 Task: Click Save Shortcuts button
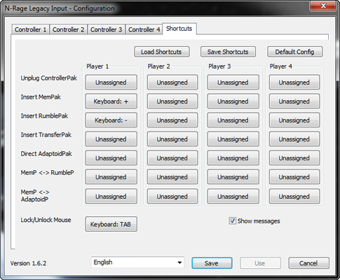(x=228, y=52)
